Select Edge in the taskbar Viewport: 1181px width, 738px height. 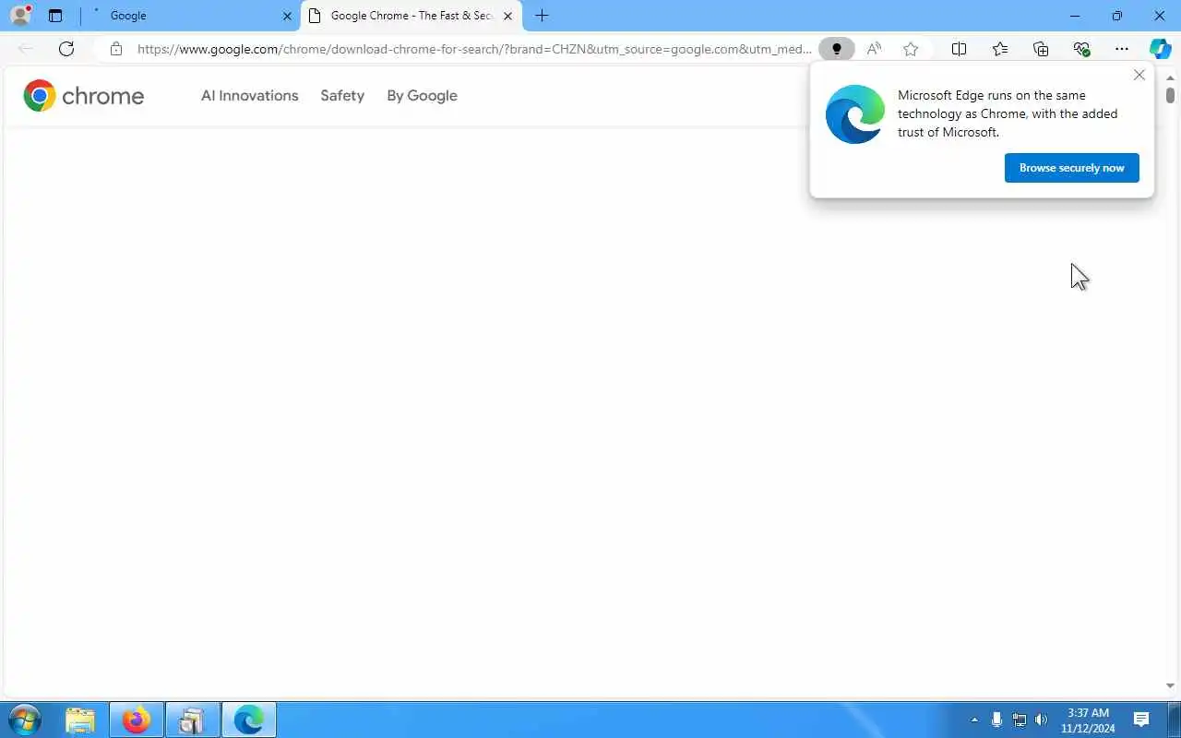pos(249,720)
